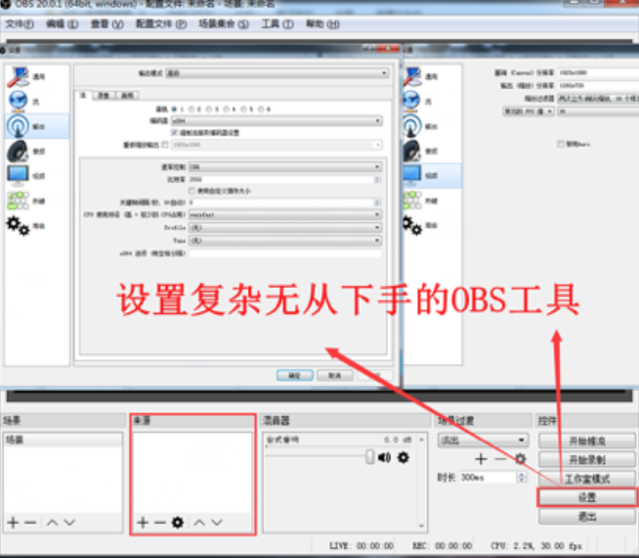Click the 工作室模式 studio mode button
The image size is (639, 558).
pyautogui.click(x=587, y=479)
